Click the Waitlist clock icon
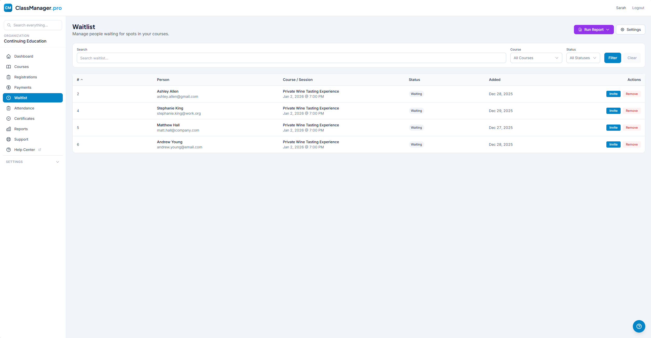651x338 pixels. click(9, 98)
